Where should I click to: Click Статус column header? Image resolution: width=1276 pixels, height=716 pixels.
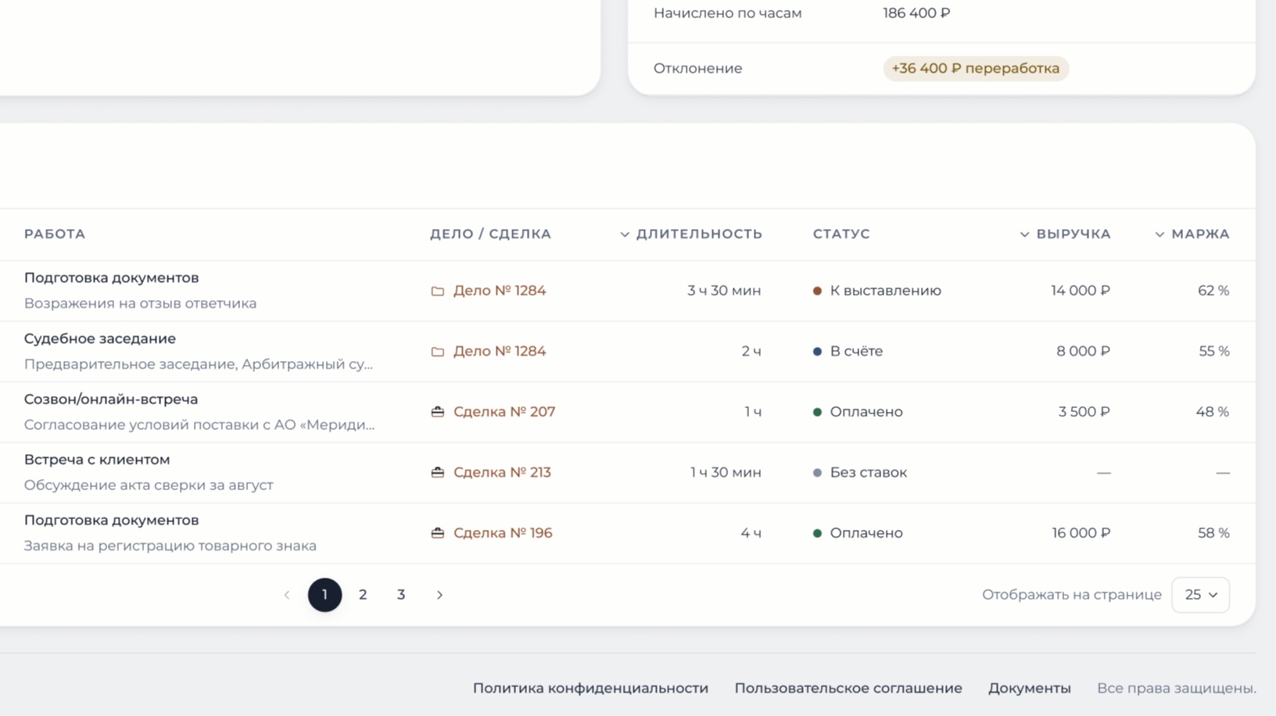pyautogui.click(x=841, y=234)
